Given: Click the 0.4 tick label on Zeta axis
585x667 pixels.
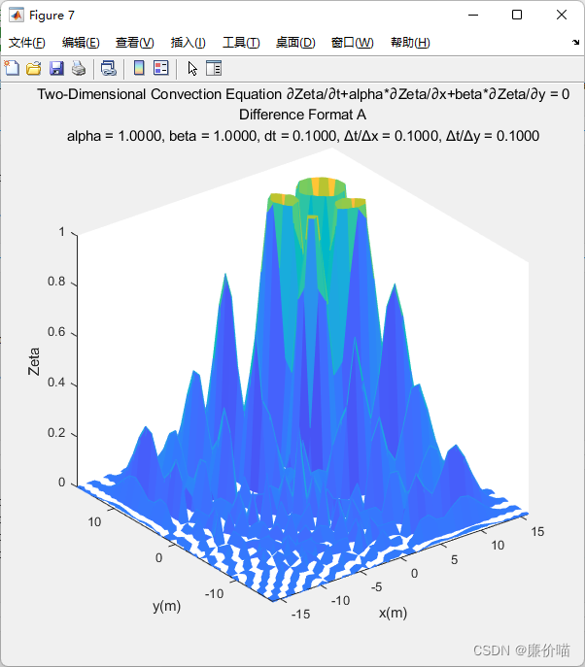Looking at the screenshot, I should coord(56,383).
